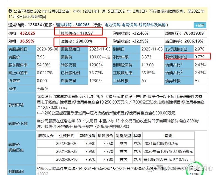220x175 pixels.
Task: Click the info icon on the yellow announcement banner
Action: 10,11
